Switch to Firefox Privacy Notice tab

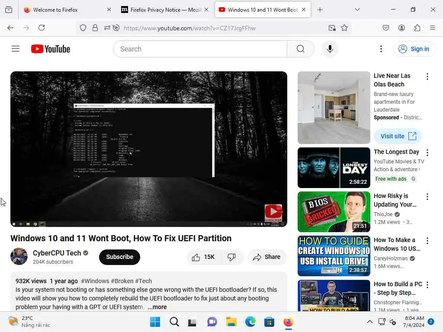click(165, 10)
